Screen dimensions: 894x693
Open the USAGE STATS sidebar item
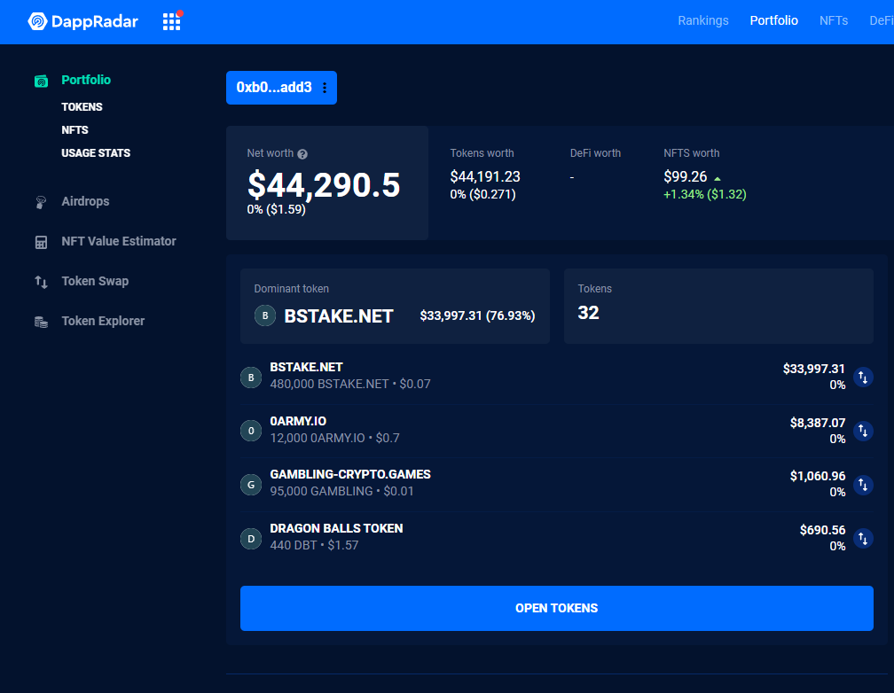click(96, 152)
